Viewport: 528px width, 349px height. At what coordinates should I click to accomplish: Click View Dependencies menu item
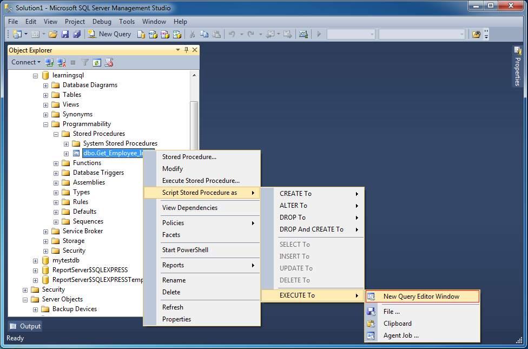(202, 208)
